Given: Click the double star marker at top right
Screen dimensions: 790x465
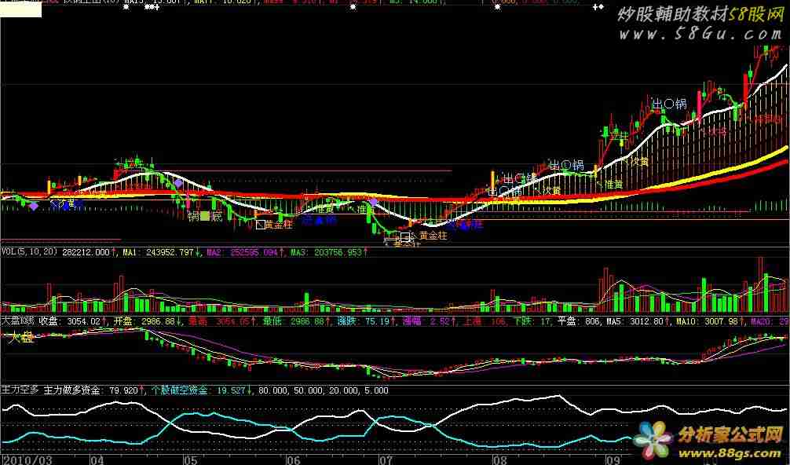Looking at the screenshot, I should click(599, 7).
